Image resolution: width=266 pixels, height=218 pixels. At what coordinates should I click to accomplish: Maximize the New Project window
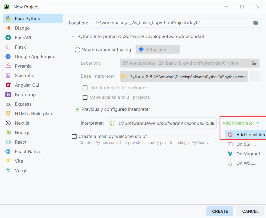coord(242,7)
